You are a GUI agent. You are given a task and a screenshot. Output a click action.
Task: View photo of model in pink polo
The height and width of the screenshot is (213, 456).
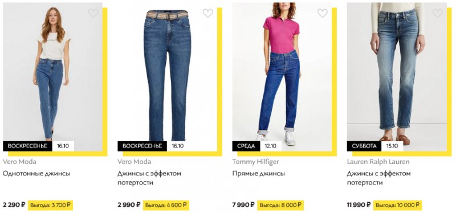click(x=282, y=77)
